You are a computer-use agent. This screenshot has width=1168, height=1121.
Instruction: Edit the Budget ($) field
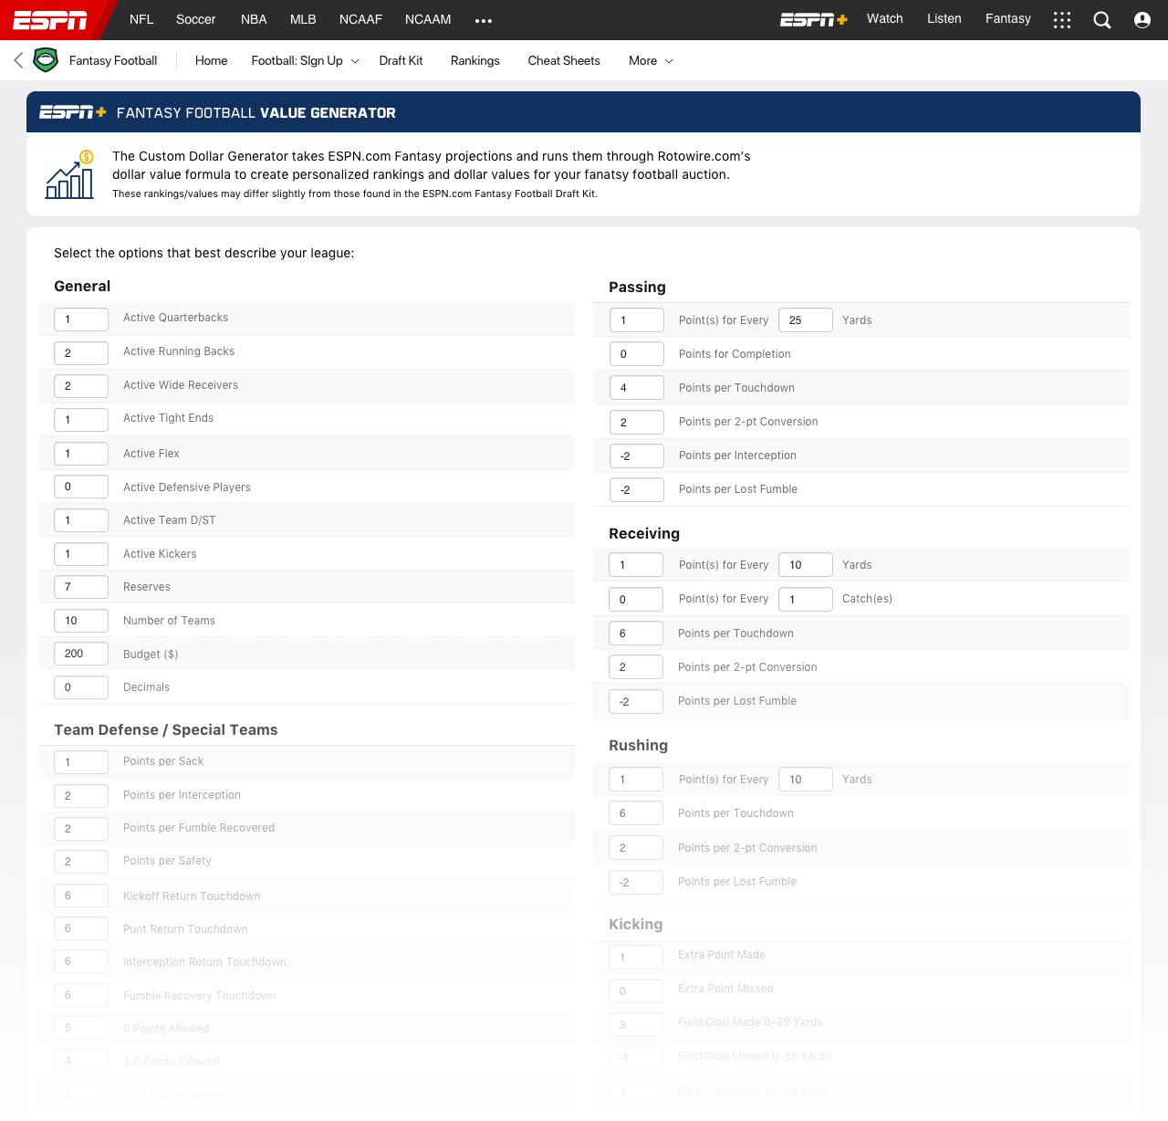(x=81, y=654)
